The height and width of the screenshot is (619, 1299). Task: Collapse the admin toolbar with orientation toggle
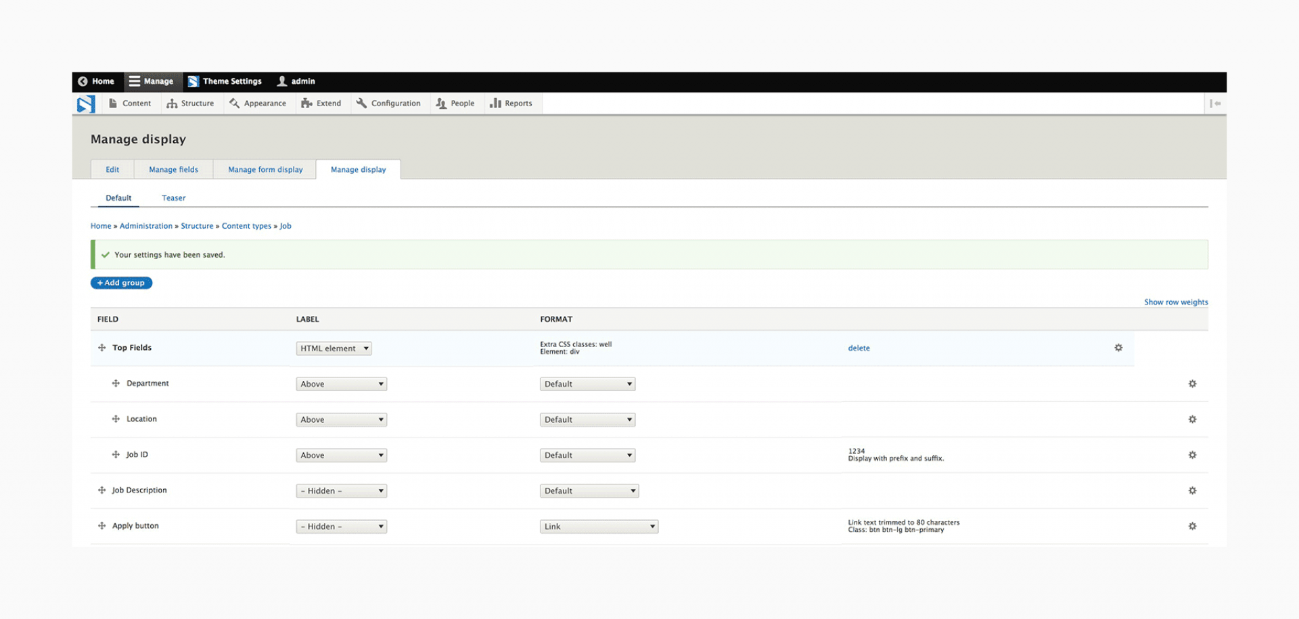pos(1216,103)
